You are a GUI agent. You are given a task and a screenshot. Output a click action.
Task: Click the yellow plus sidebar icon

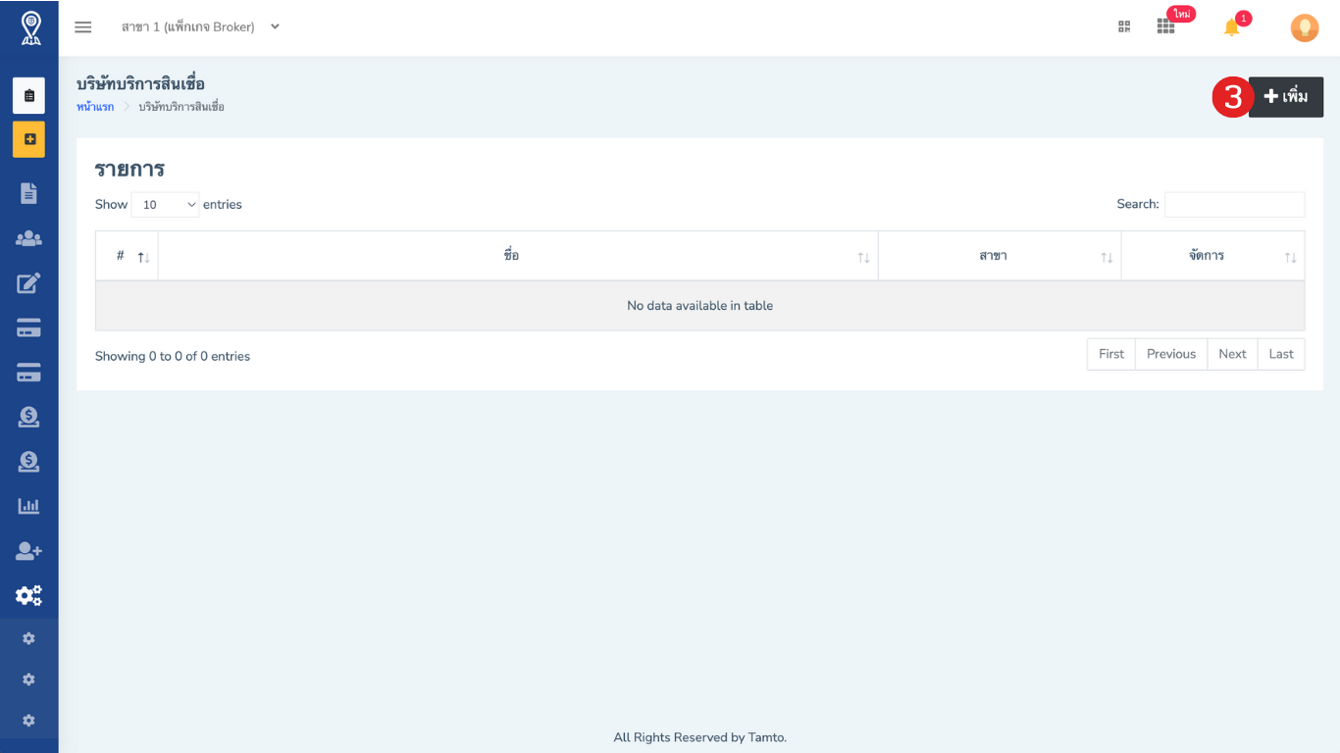click(x=28, y=139)
